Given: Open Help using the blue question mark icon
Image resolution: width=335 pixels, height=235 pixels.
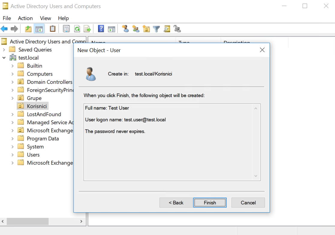Looking at the screenshot, I should tap(101, 28).
